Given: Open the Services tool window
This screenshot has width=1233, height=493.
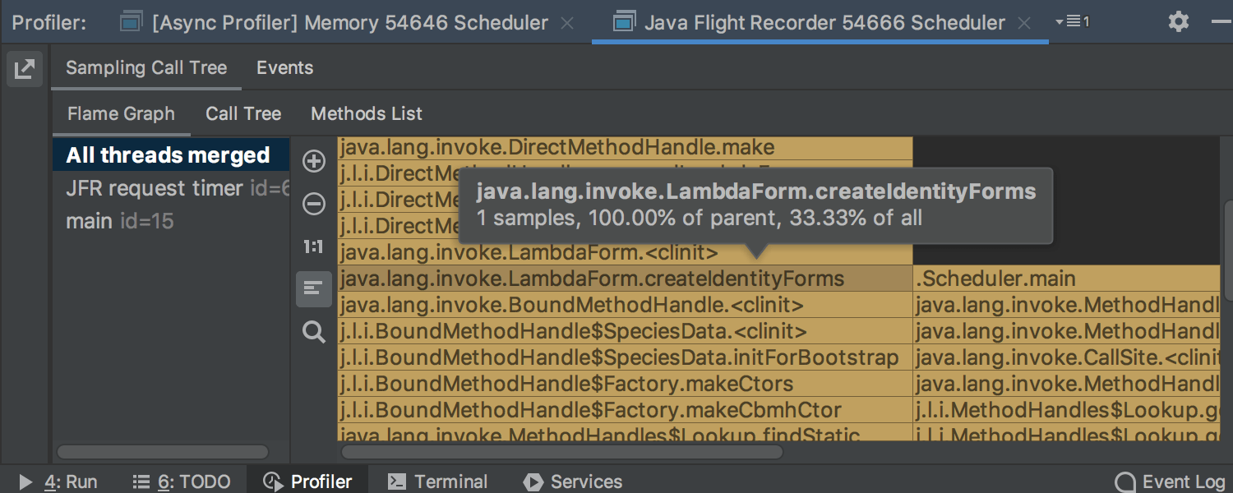Looking at the screenshot, I should [x=573, y=481].
